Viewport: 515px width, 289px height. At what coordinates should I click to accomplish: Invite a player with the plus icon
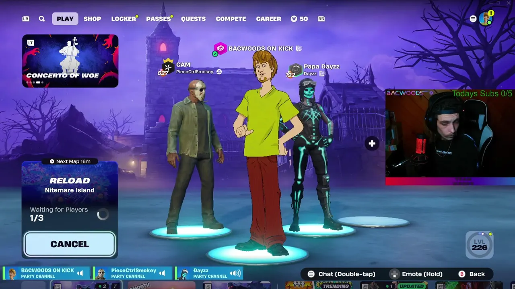(372, 143)
